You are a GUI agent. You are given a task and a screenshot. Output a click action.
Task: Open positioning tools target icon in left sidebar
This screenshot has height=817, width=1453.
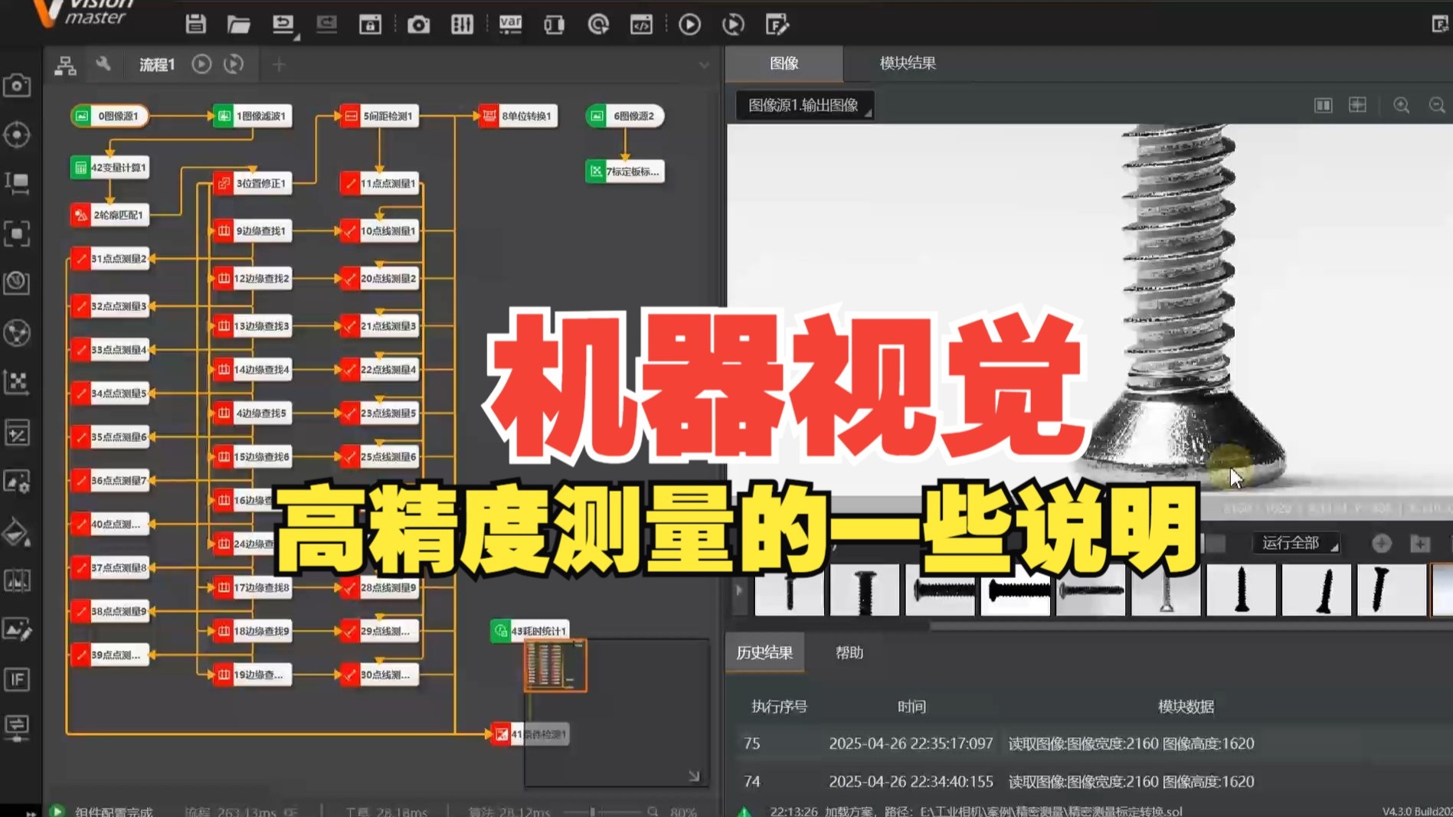click(x=17, y=135)
